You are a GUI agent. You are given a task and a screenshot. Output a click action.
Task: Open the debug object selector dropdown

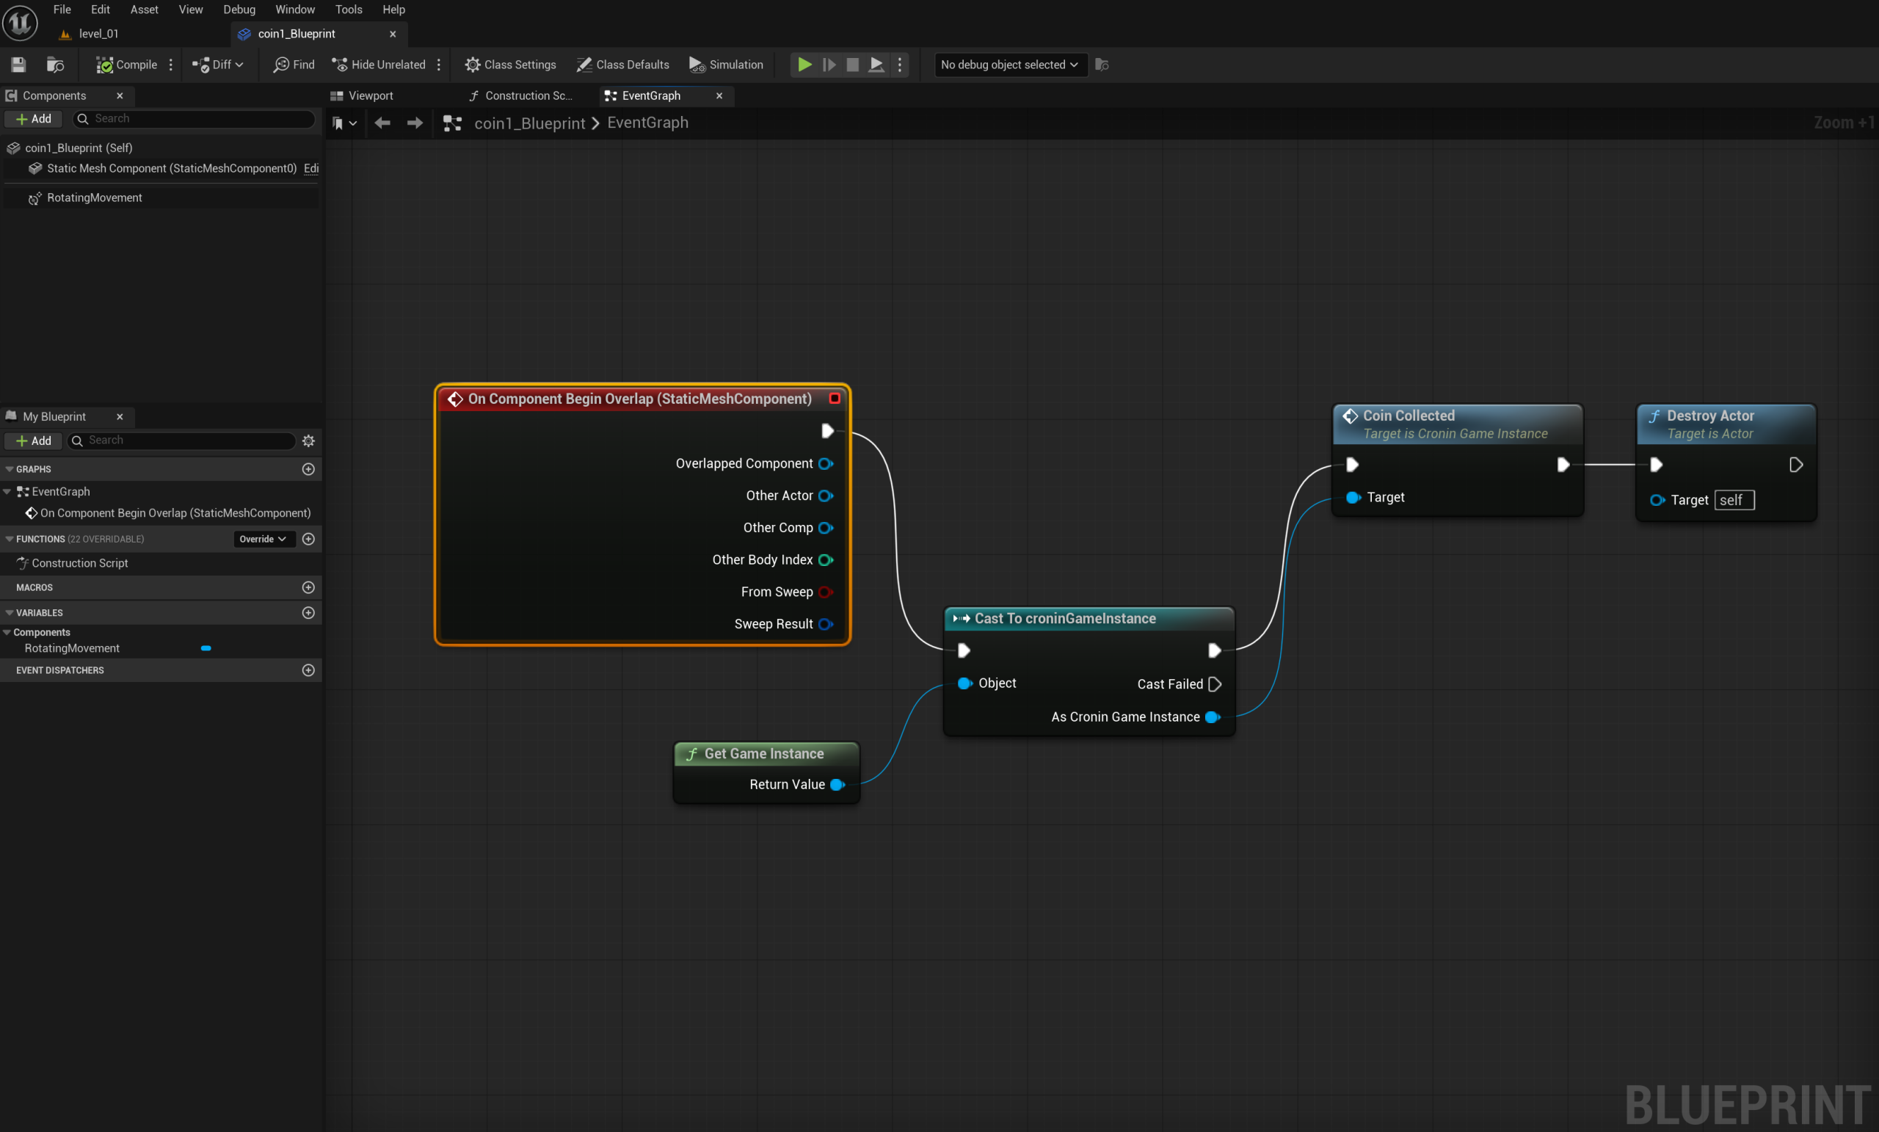(x=1010, y=65)
